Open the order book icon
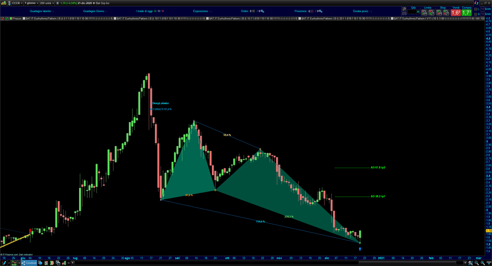 (x=52, y=263)
